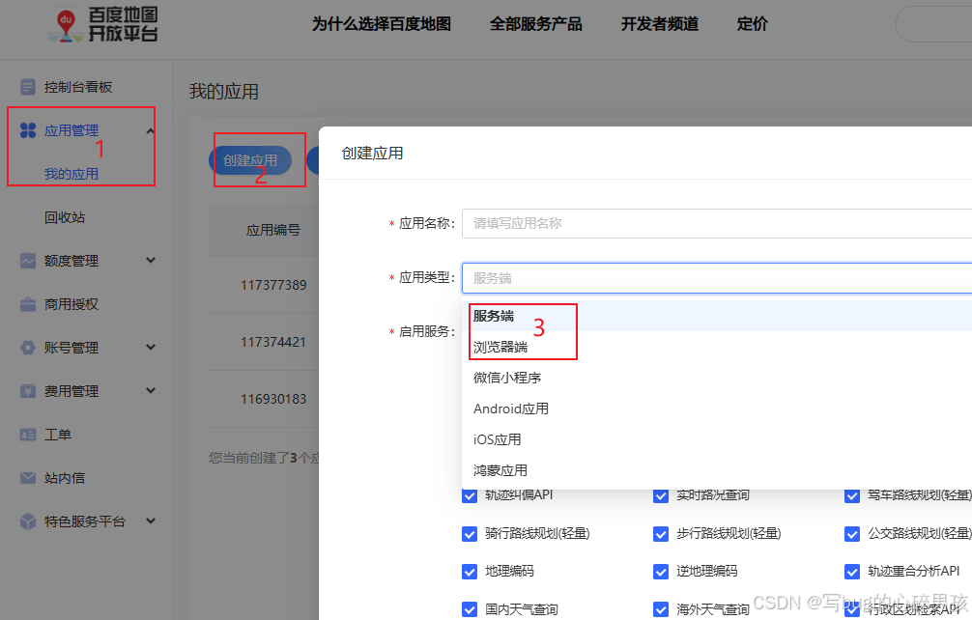Image resolution: width=972 pixels, height=620 pixels.
Task: Open 工单 sidebar entry
Action: (58, 435)
